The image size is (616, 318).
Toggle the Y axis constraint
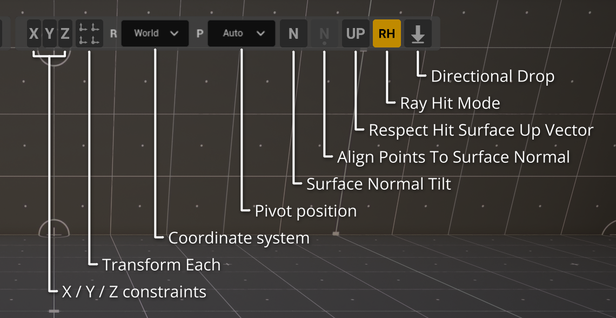click(50, 33)
